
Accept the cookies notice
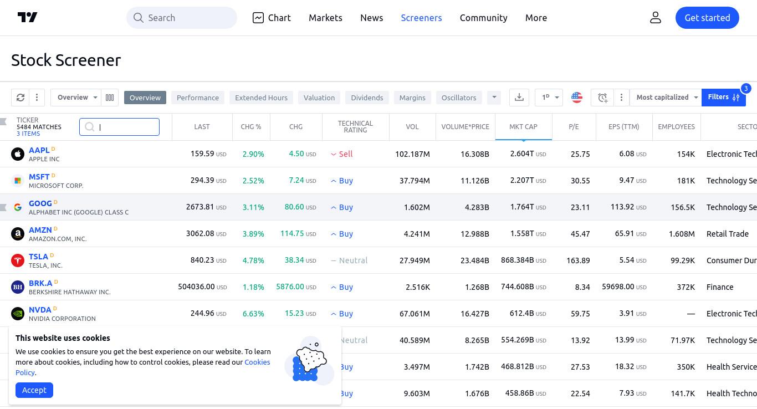pos(34,390)
